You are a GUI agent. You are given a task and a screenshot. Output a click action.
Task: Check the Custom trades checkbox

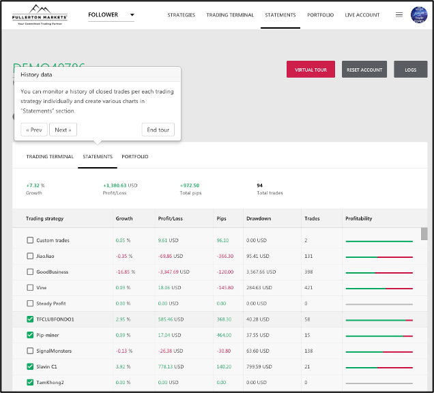coord(30,240)
